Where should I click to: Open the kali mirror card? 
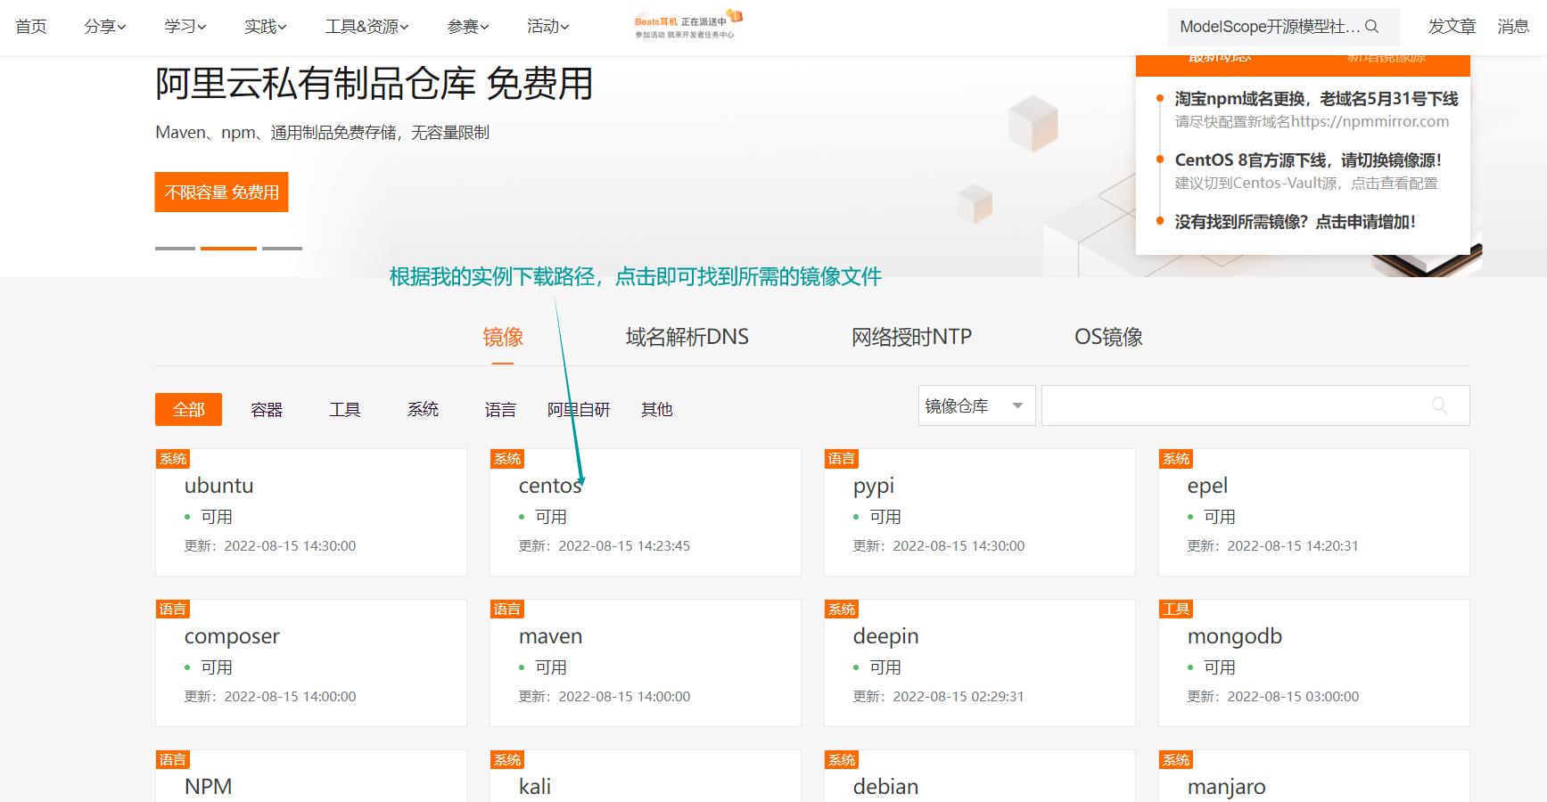(x=646, y=776)
